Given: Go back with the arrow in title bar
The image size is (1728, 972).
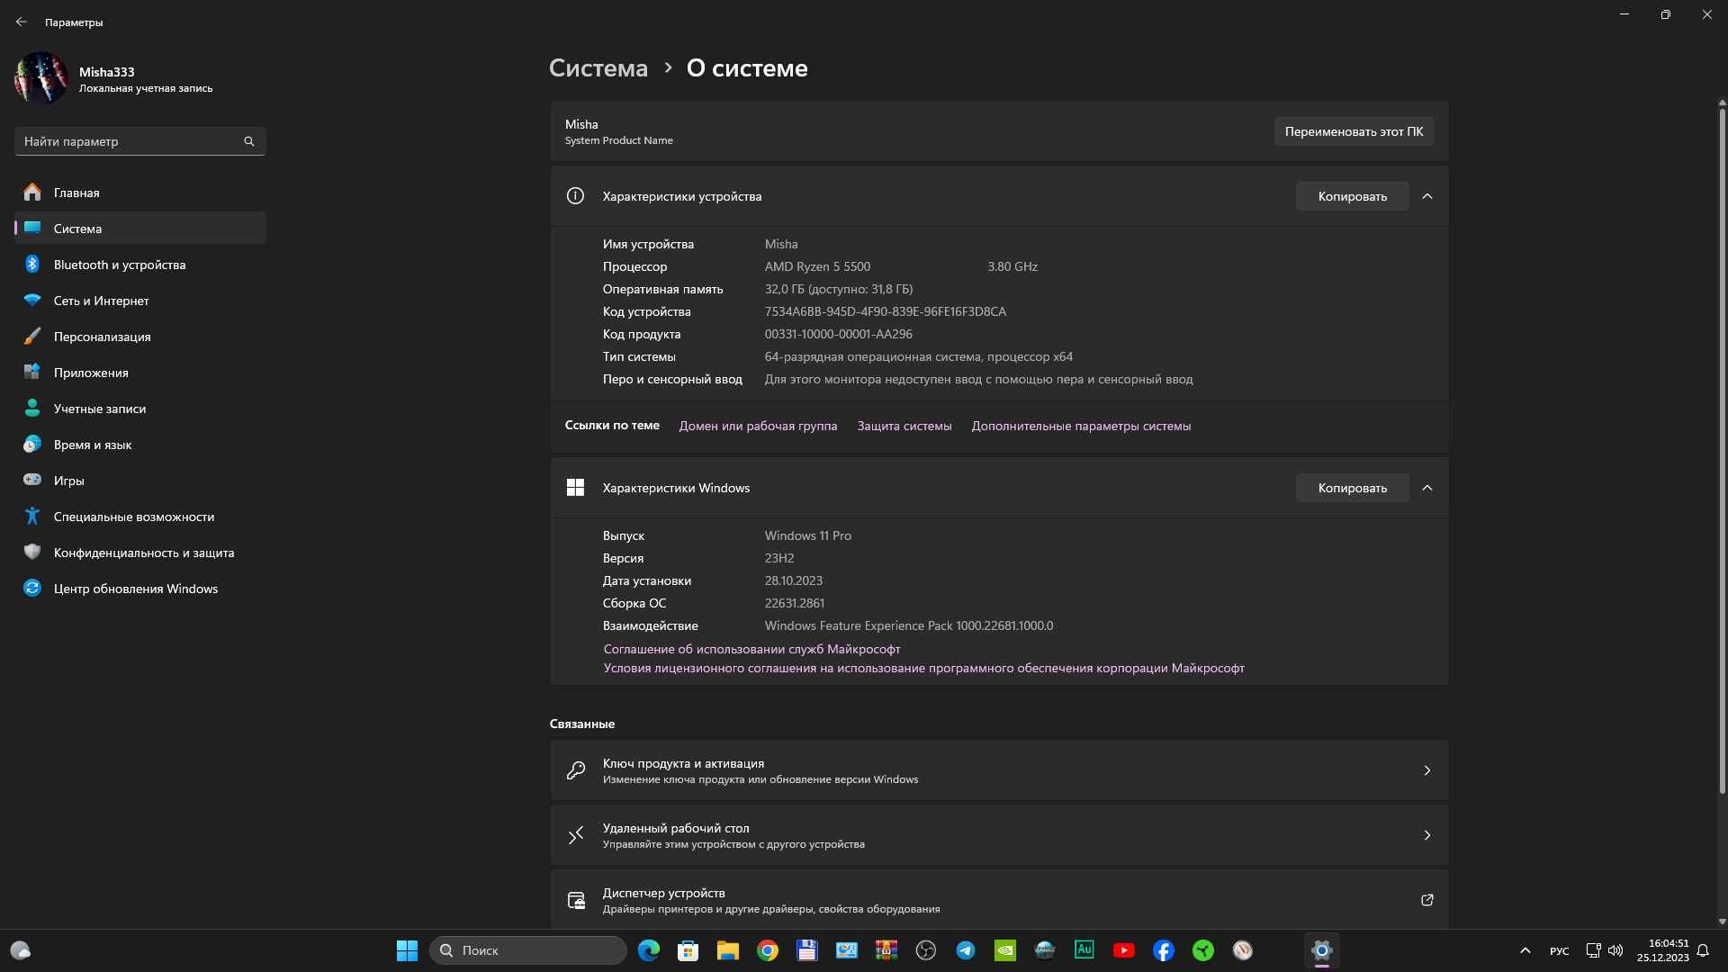Looking at the screenshot, I should click(x=22, y=22).
